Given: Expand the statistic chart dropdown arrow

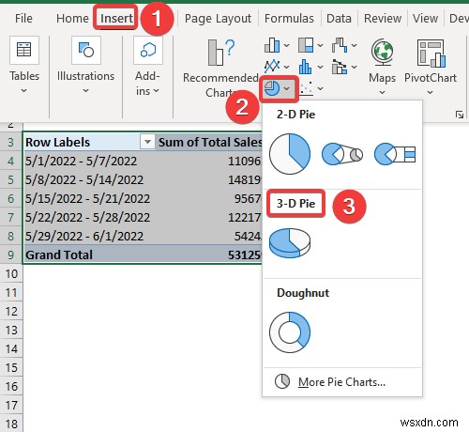Looking at the screenshot, I should [x=320, y=67].
